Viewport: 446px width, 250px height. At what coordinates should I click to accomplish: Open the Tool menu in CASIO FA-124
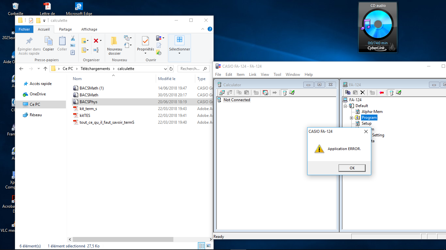tap(277, 75)
